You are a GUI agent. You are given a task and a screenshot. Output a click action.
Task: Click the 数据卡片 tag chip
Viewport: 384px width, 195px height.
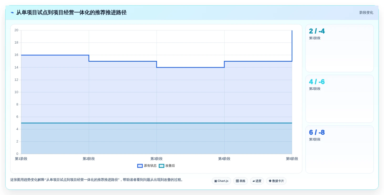click(276, 181)
